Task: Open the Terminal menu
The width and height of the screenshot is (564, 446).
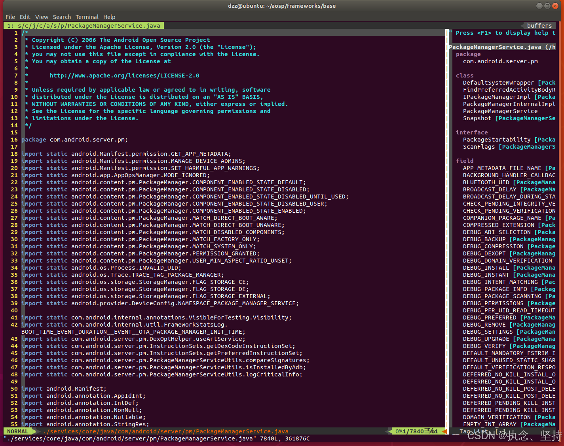Action: tap(87, 17)
